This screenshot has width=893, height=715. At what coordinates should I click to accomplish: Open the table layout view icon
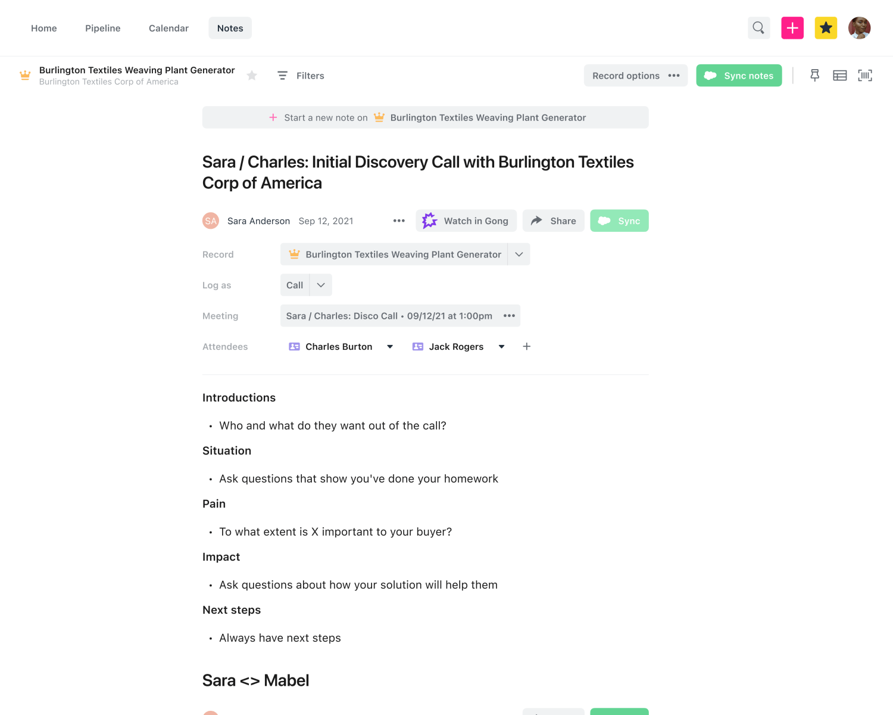pyautogui.click(x=840, y=75)
